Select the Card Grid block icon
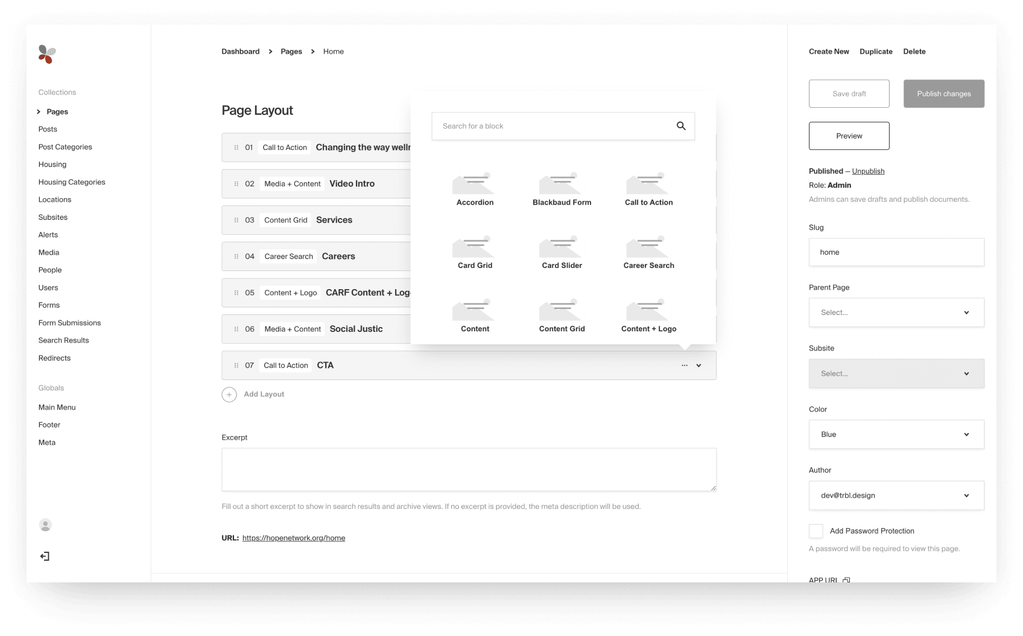The height and width of the screenshot is (636, 1023). [x=473, y=246]
